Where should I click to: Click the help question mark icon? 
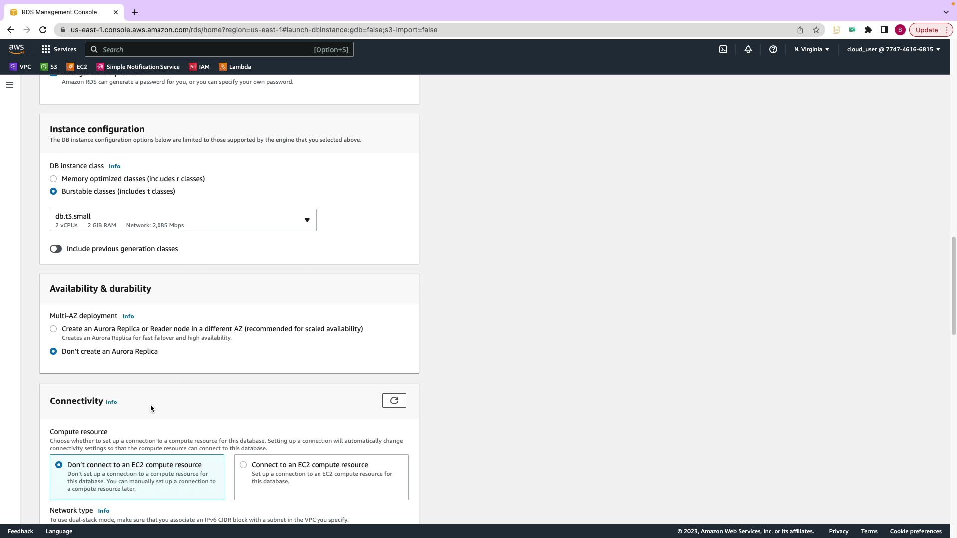tap(773, 49)
